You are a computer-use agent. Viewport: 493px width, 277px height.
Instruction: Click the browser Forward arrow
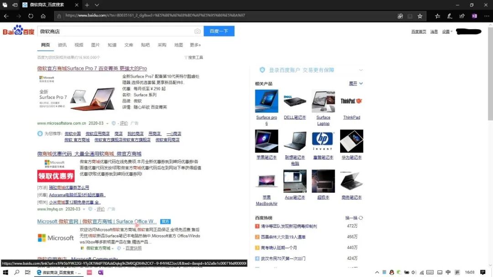coord(19,16)
